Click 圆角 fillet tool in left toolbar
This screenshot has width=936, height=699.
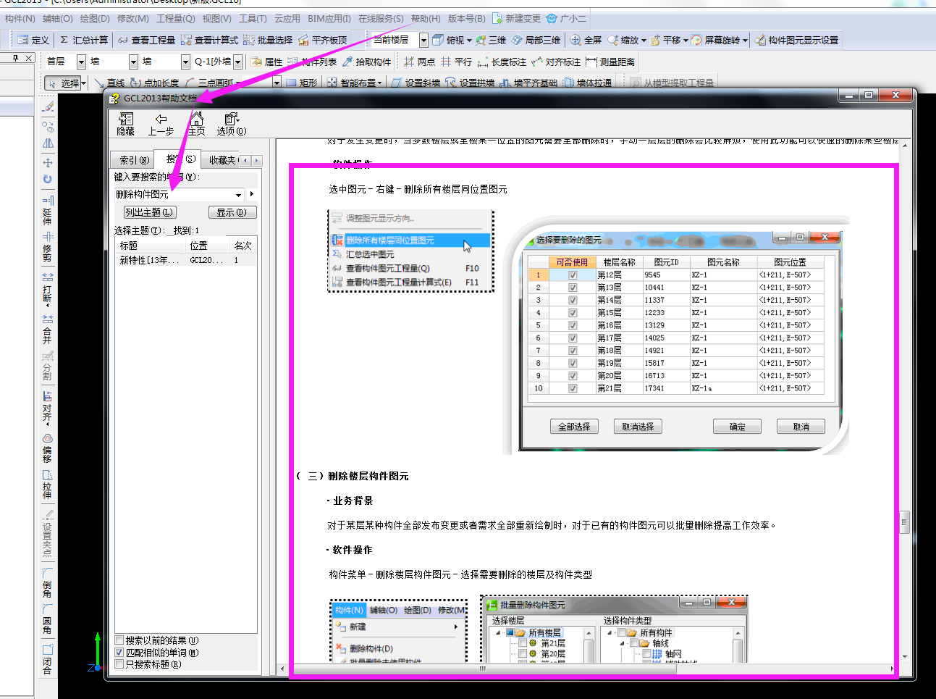(47, 619)
